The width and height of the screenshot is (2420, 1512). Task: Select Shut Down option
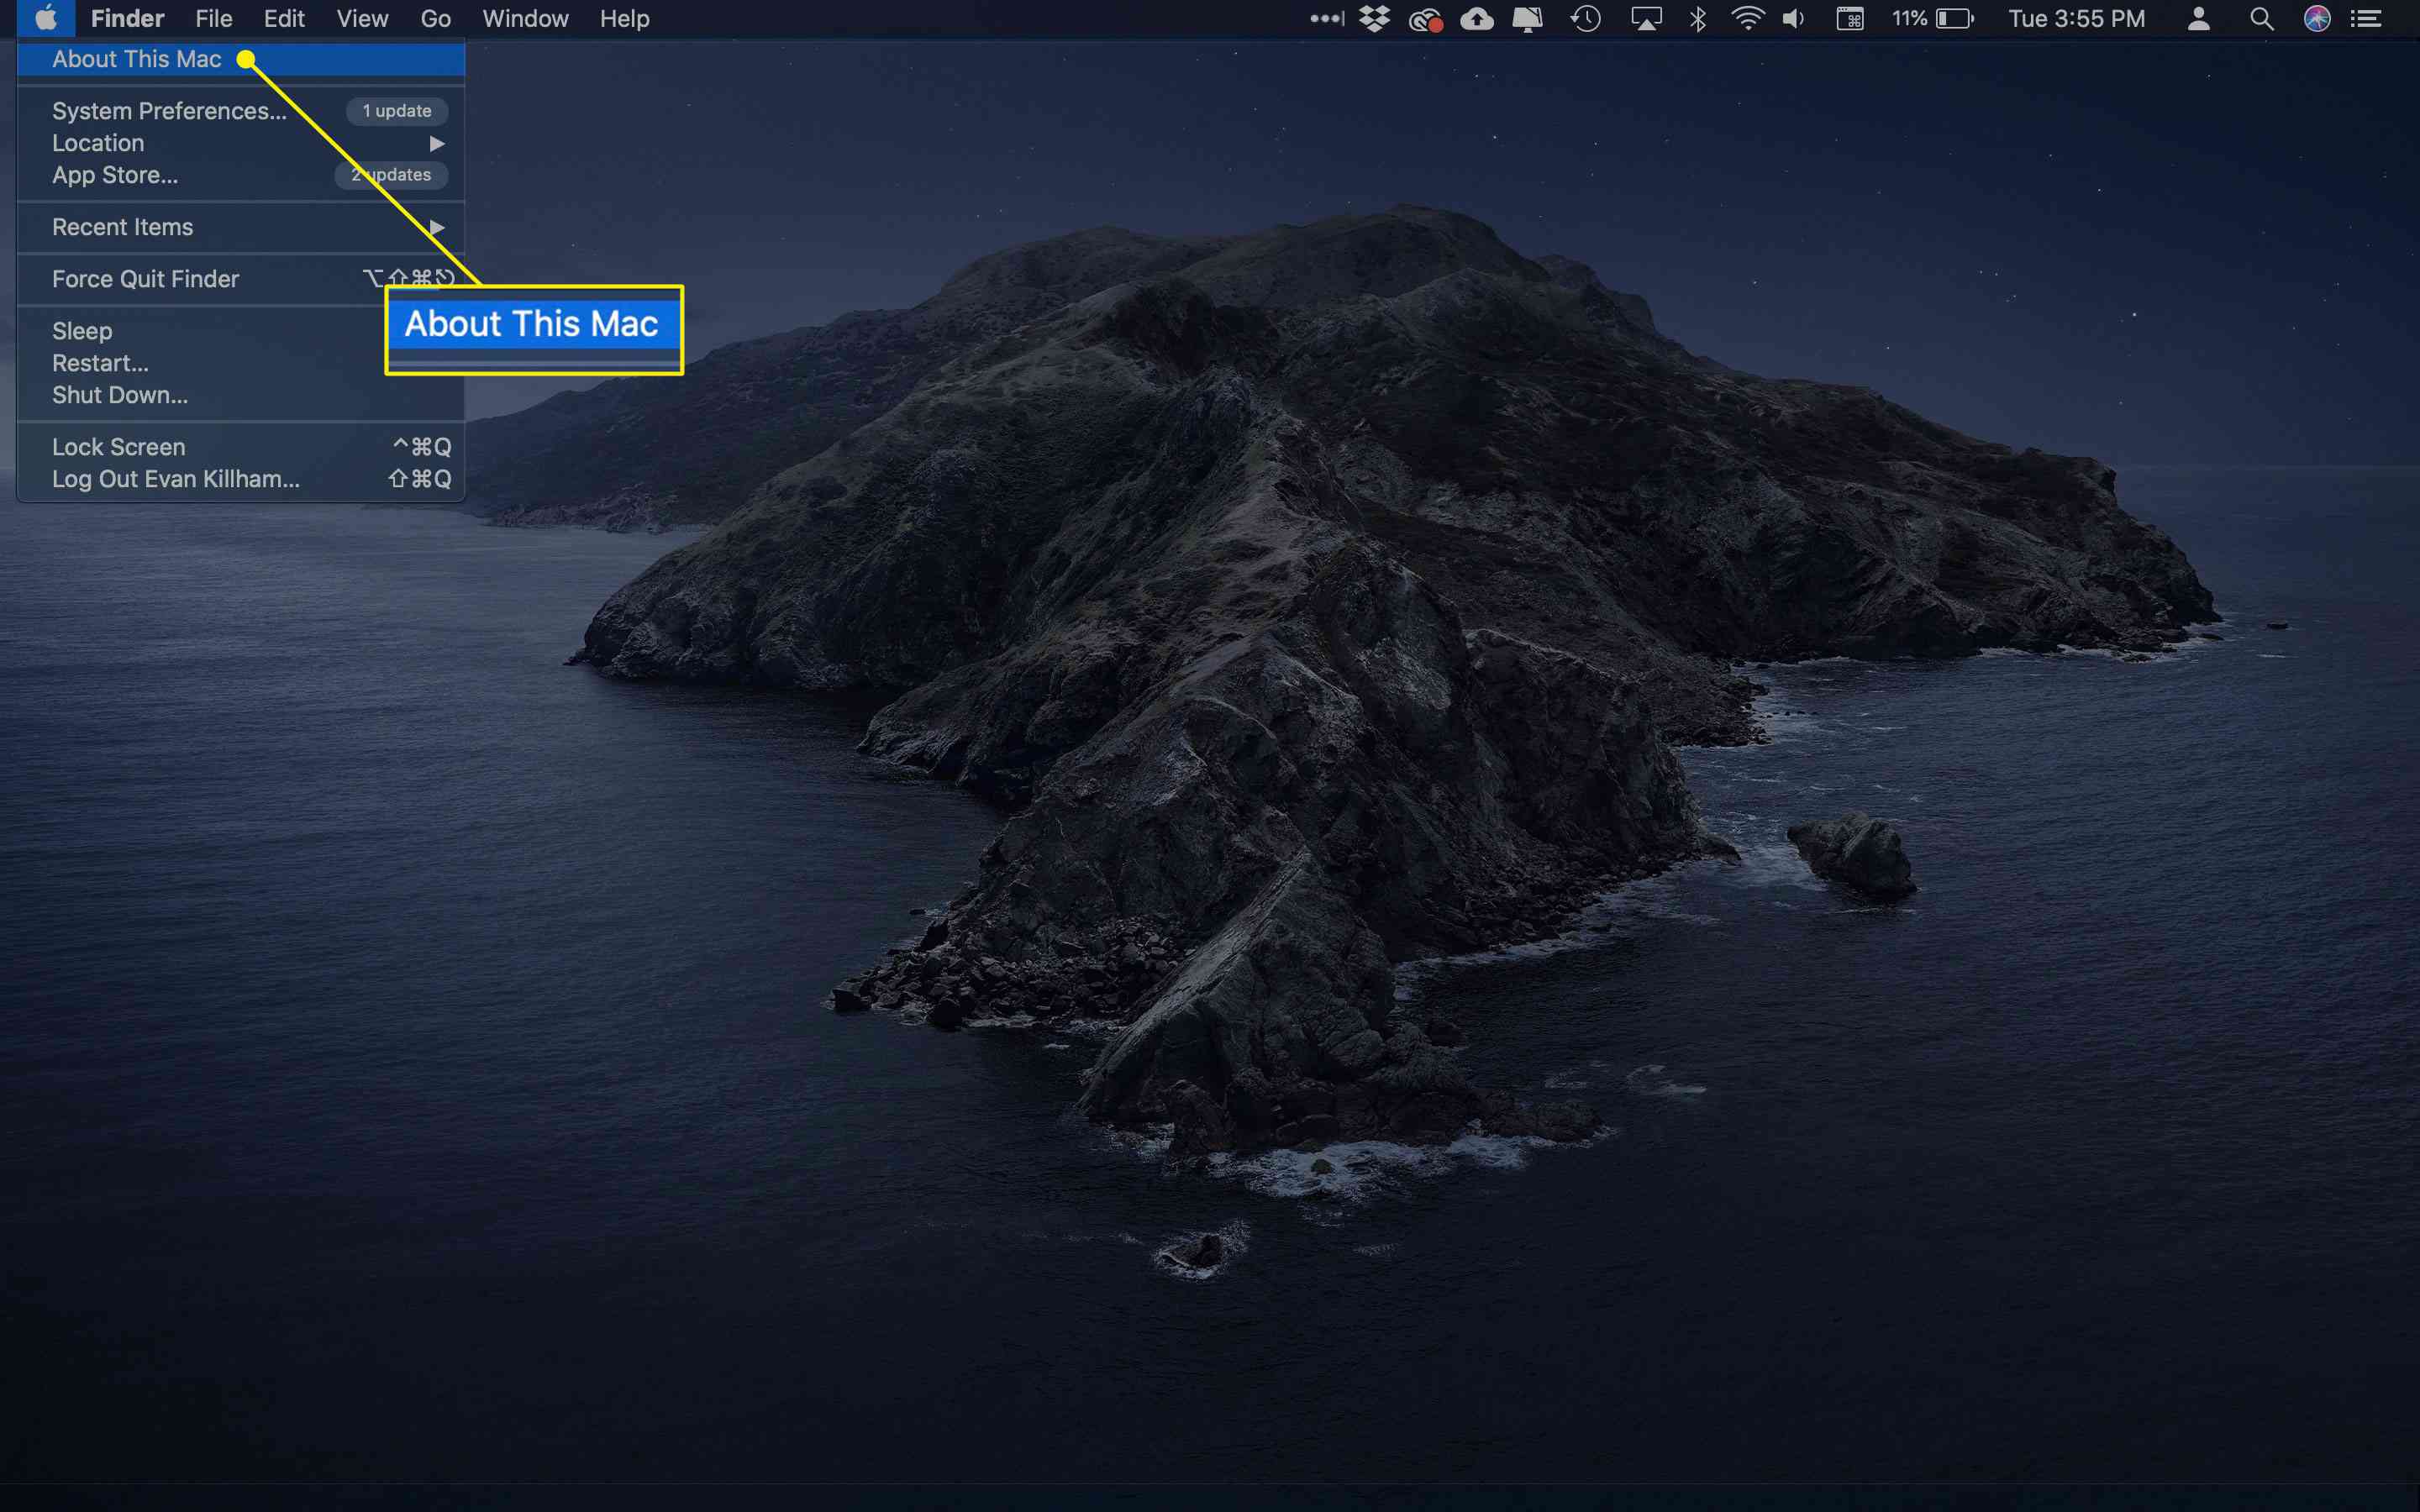click(x=120, y=394)
